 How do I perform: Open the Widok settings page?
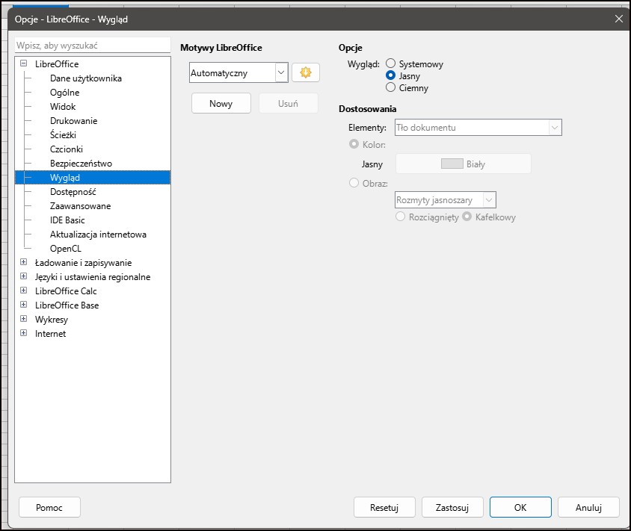63,107
